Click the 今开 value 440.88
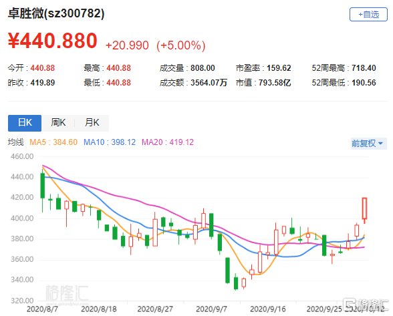The height and width of the screenshot is (316, 393). 42,68
